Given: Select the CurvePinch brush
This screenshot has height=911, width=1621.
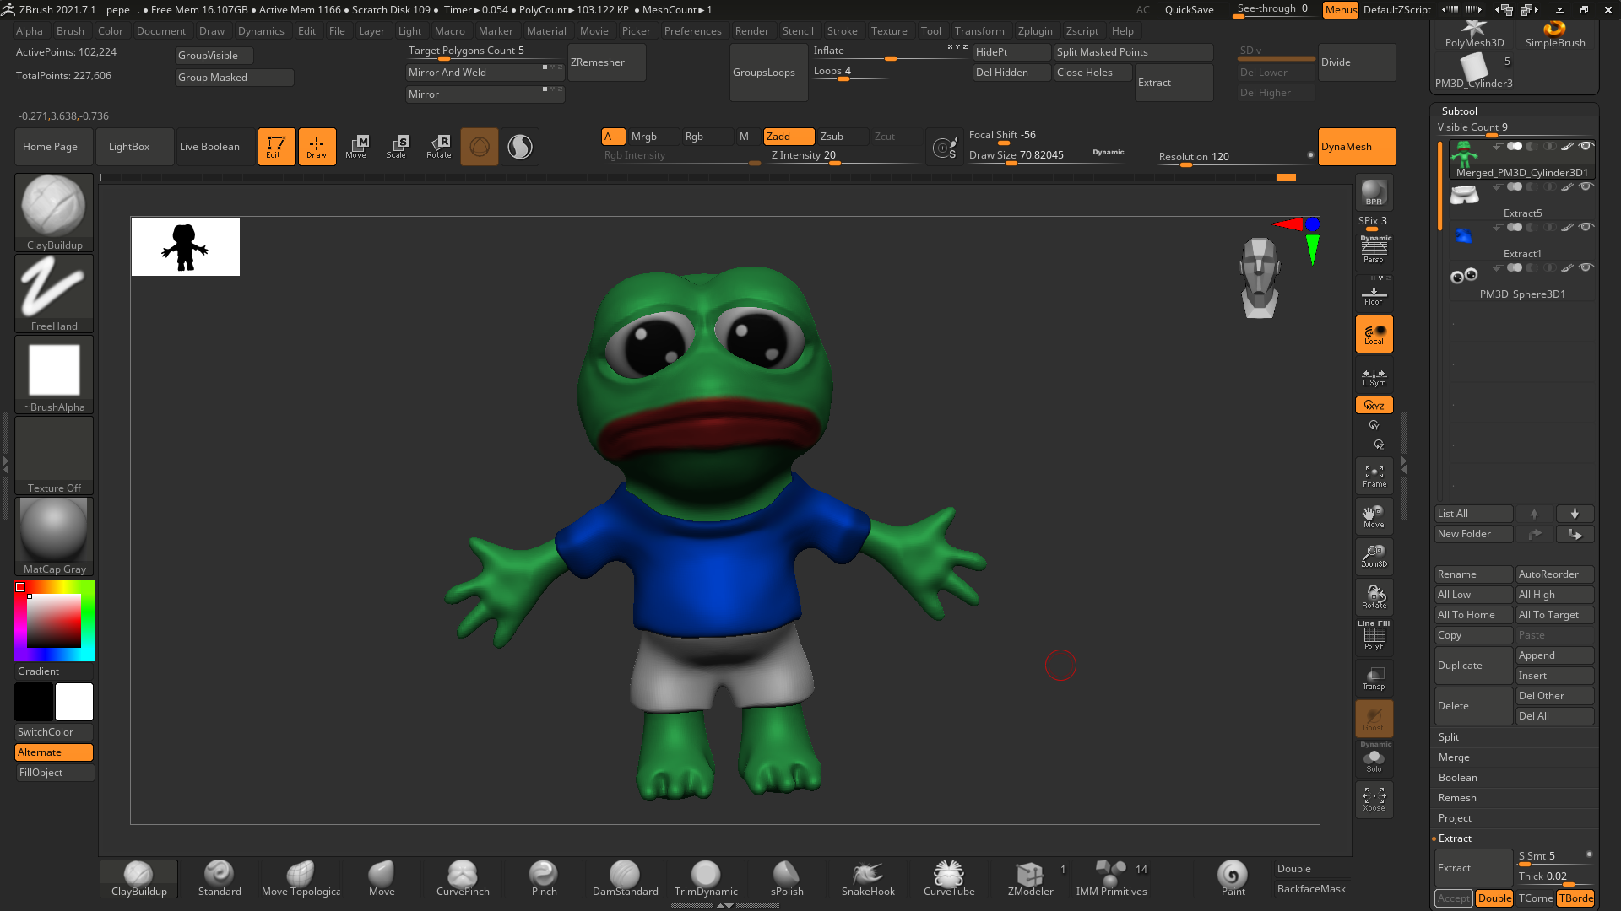Looking at the screenshot, I should 463,879.
